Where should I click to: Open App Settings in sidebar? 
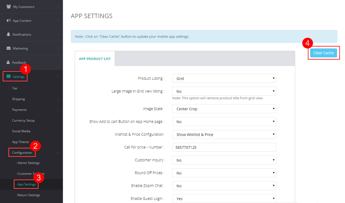(27, 184)
